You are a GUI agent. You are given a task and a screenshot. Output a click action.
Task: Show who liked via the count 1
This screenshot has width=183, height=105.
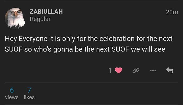[110, 70]
